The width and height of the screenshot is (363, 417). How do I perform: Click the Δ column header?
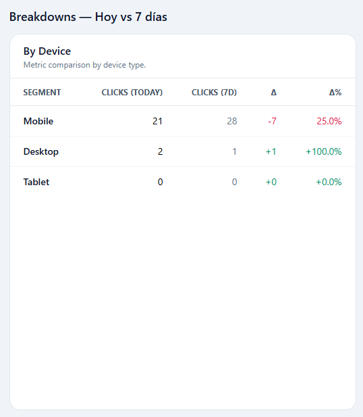click(x=273, y=93)
